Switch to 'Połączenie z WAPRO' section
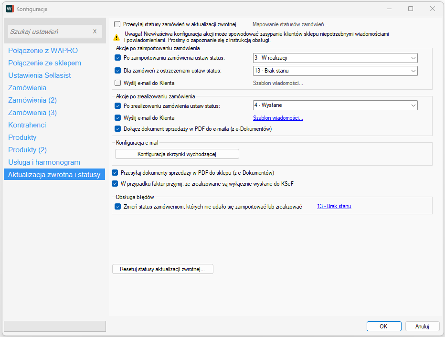Viewport: 445px width, 337px height. point(43,51)
